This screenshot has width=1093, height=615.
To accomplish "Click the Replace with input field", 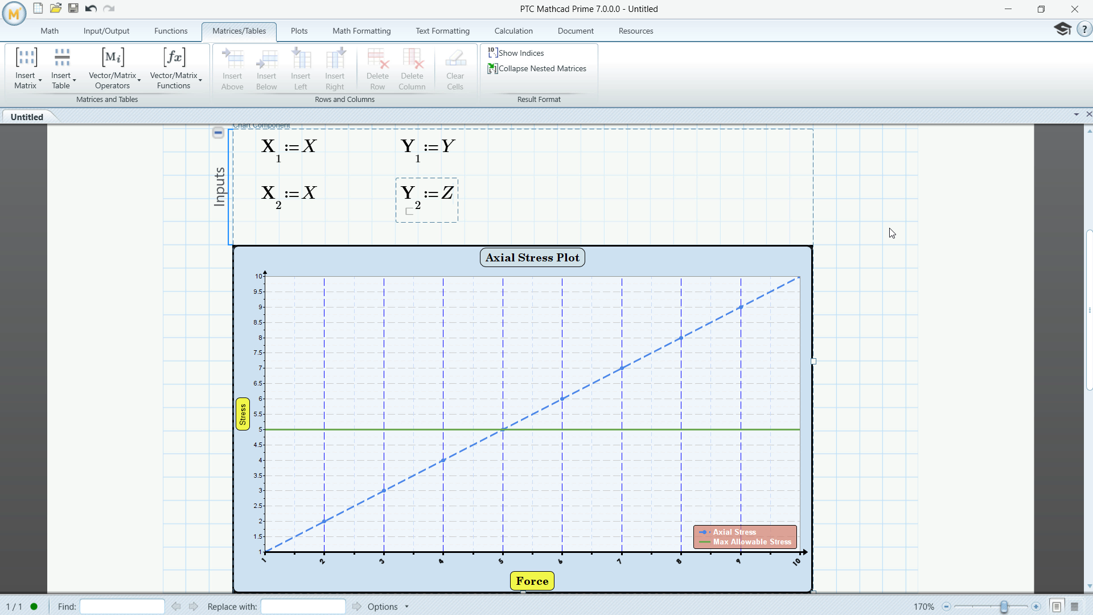I will [303, 606].
